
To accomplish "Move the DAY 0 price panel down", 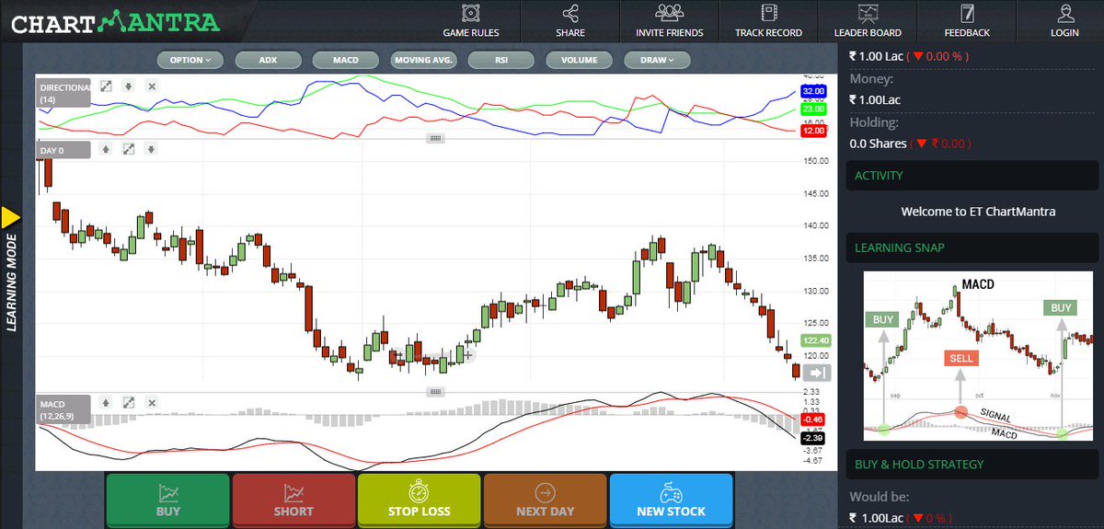I will point(151,148).
